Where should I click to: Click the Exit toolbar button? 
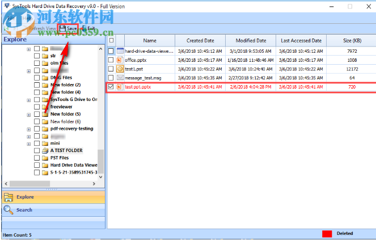(x=88, y=28)
